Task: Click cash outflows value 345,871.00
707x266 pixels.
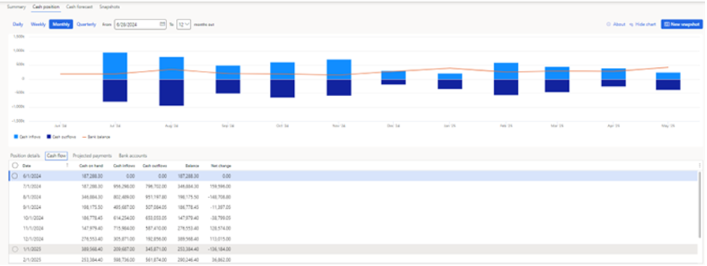Action: (157, 249)
